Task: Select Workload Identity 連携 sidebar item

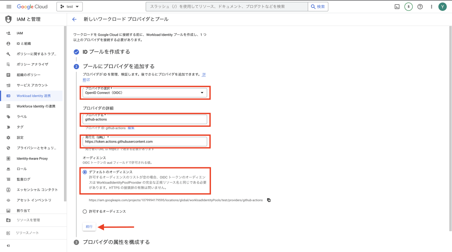Action: click(x=31, y=96)
